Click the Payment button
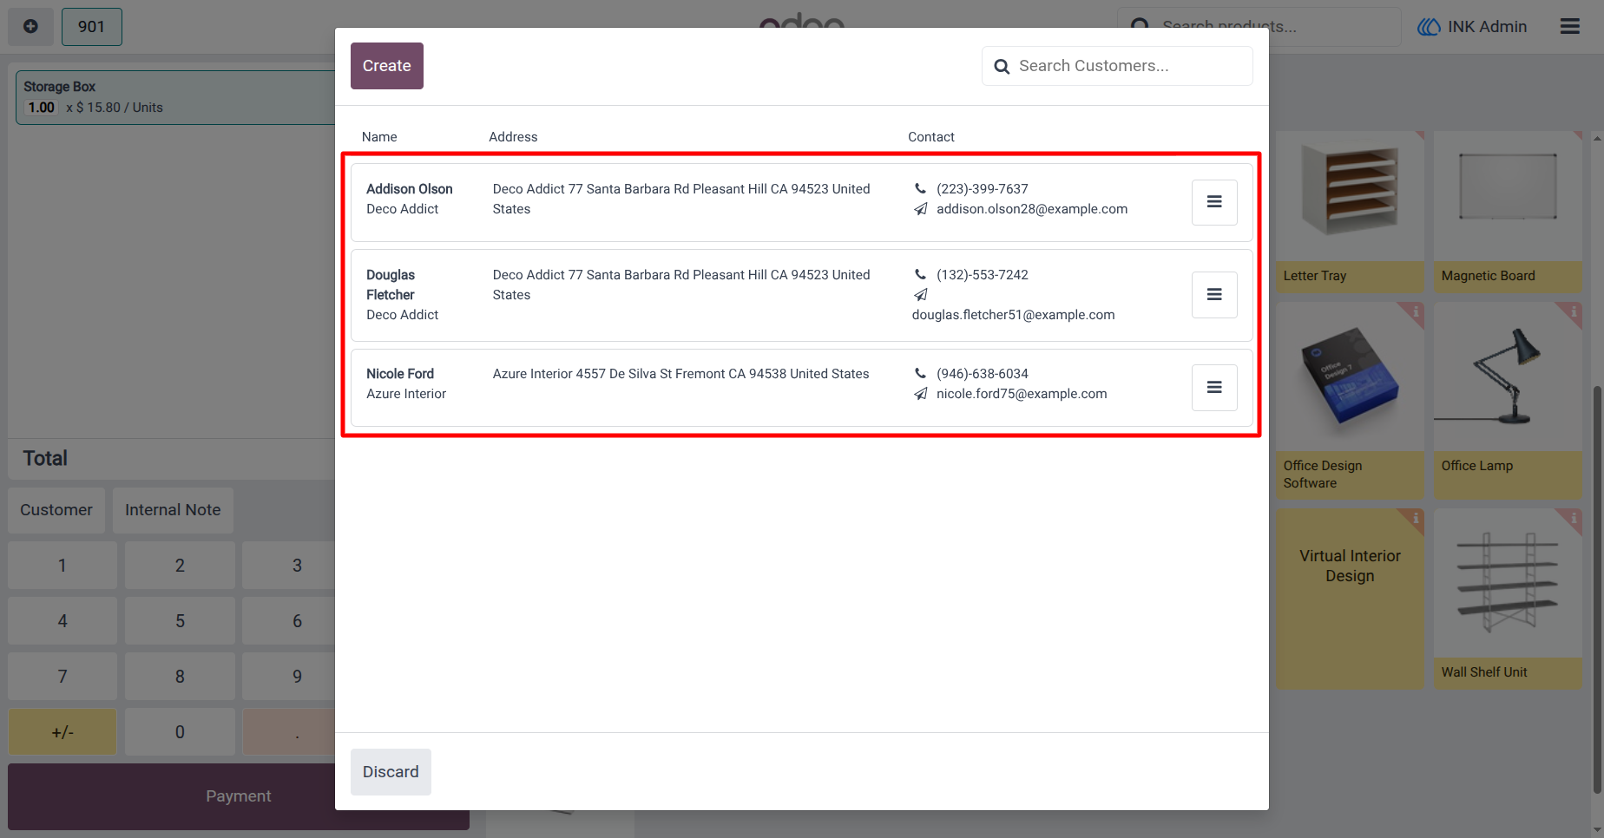 click(x=239, y=796)
